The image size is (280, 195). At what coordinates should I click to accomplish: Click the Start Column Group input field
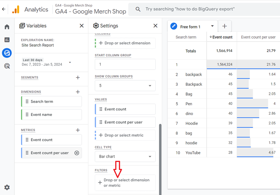click(125, 64)
